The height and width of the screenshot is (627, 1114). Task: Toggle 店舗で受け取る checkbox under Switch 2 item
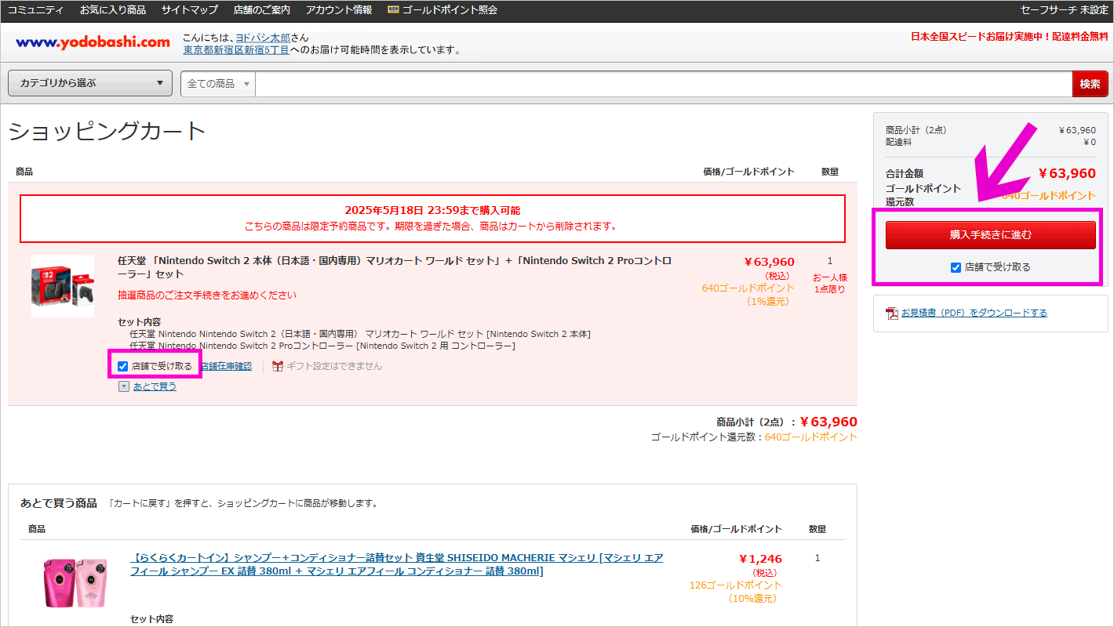tap(122, 366)
